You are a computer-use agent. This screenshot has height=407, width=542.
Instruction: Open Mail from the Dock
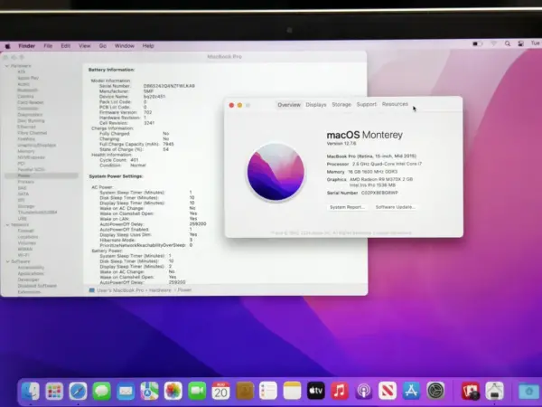[x=126, y=391]
